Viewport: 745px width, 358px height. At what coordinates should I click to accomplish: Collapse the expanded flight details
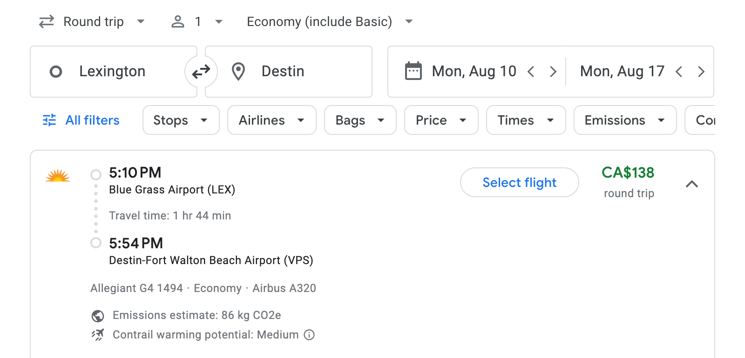pos(692,184)
